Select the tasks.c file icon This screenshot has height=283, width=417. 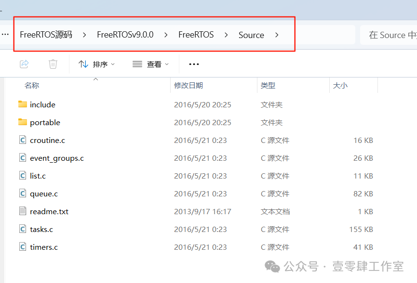(23, 229)
